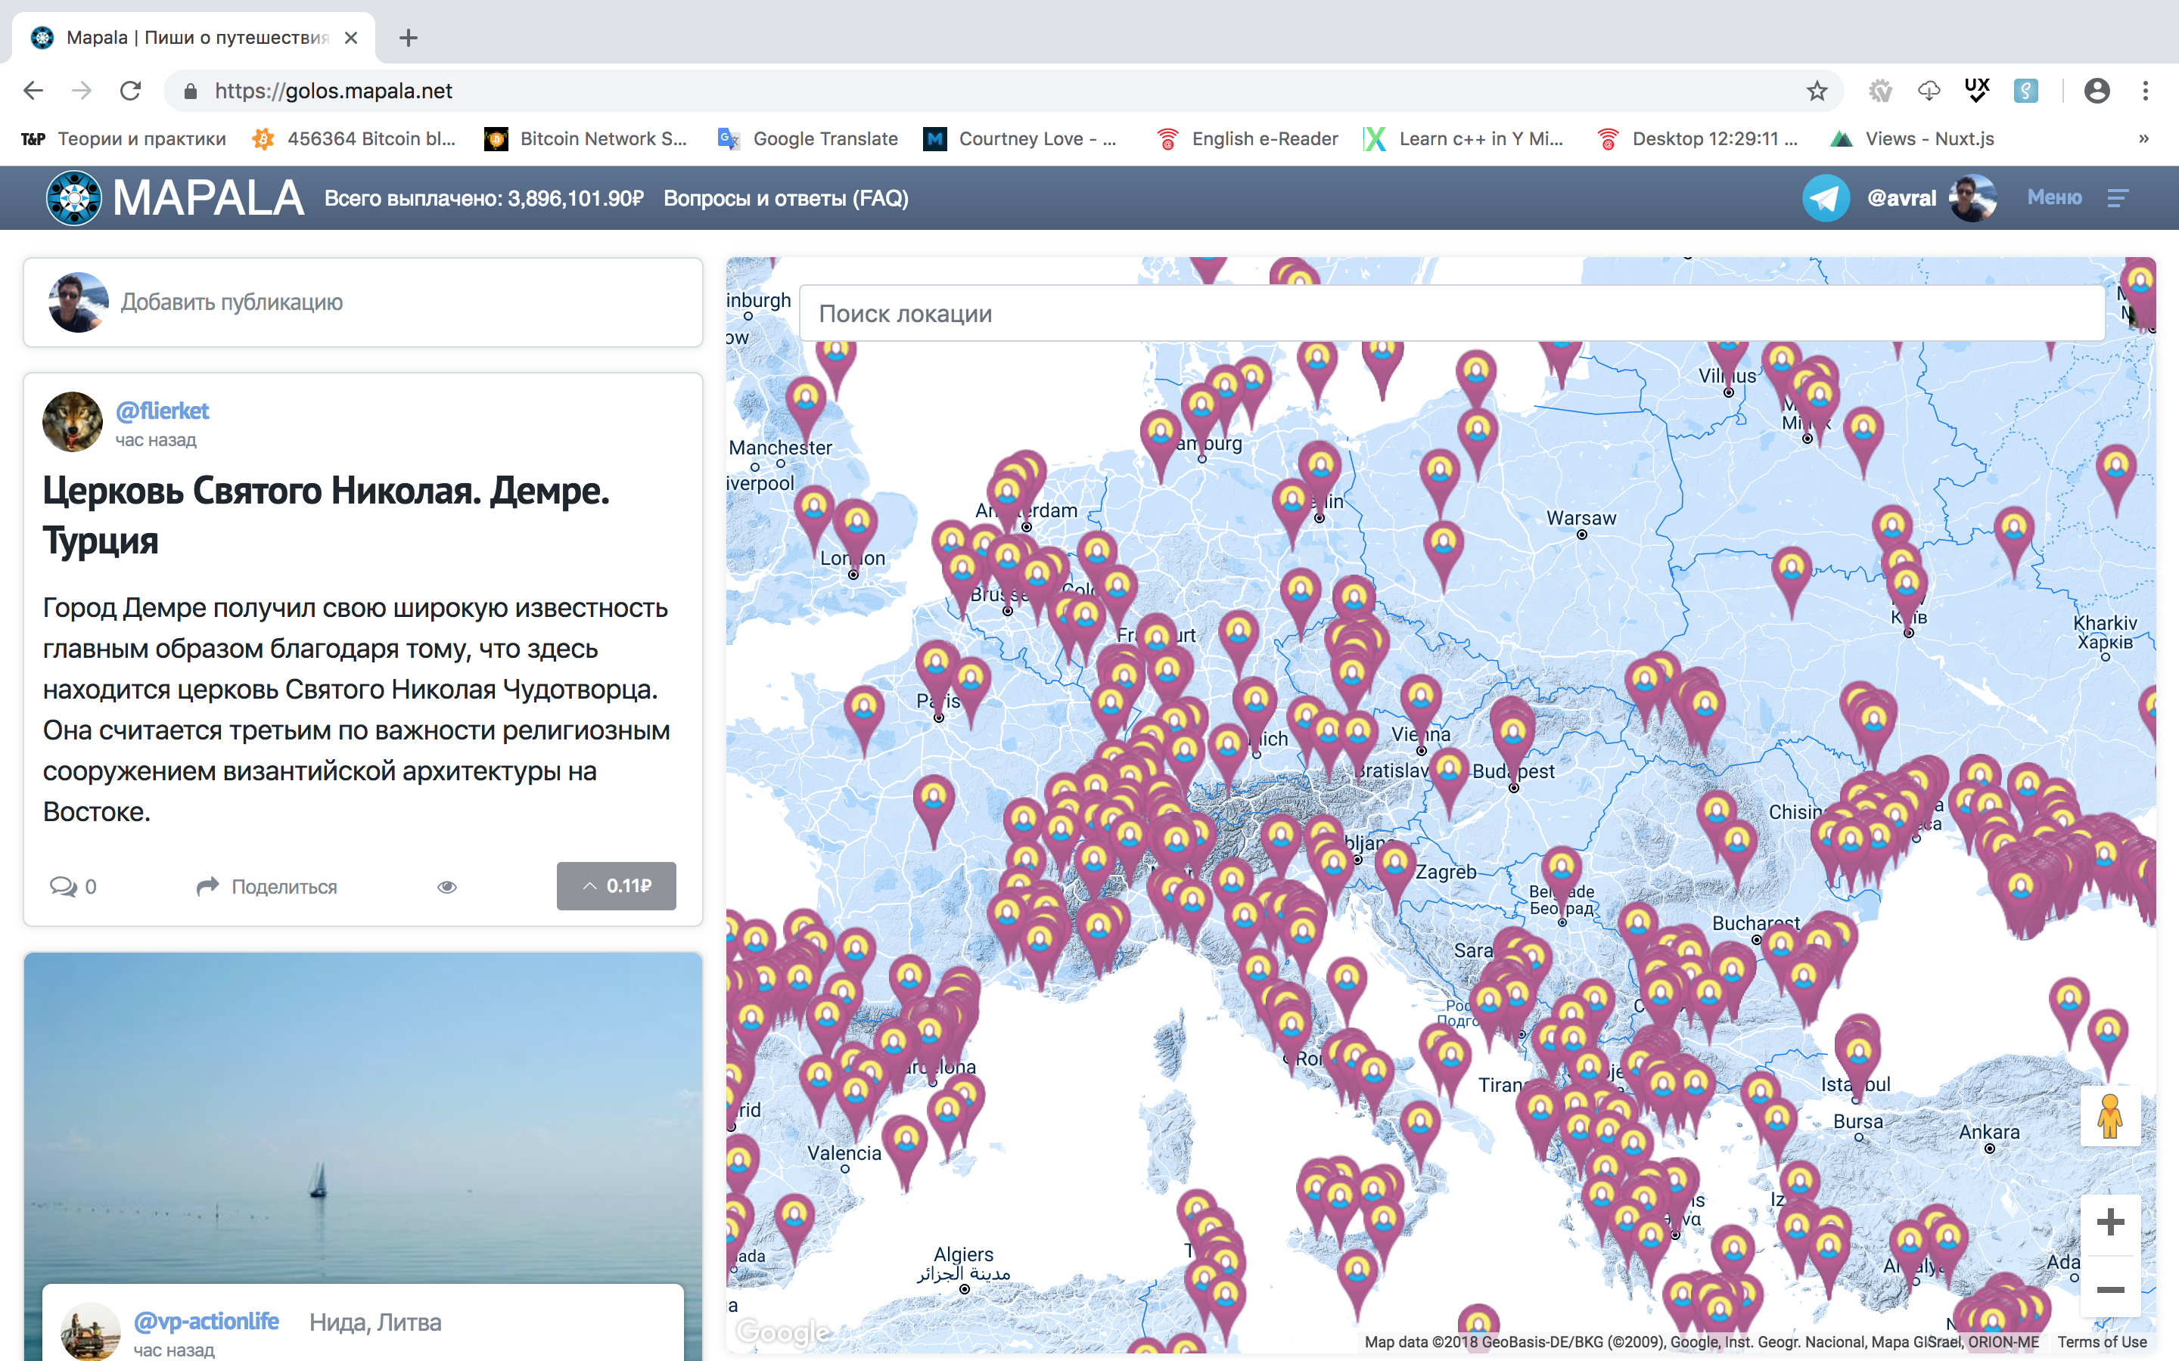
Task: Close the Mapala browser tab
Action: click(x=351, y=38)
